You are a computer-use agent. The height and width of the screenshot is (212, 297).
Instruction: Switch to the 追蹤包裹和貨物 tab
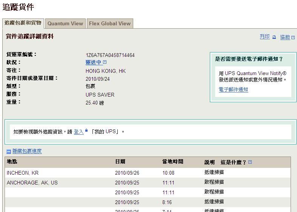[x=23, y=23]
